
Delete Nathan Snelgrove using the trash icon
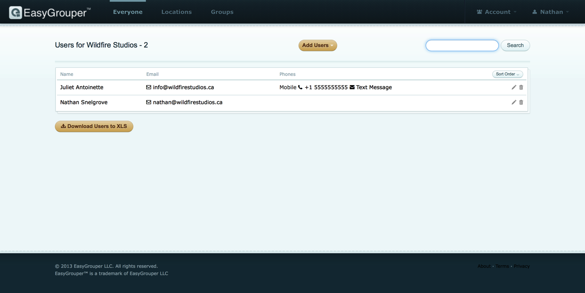pyautogui.click(x=521, y=102)
